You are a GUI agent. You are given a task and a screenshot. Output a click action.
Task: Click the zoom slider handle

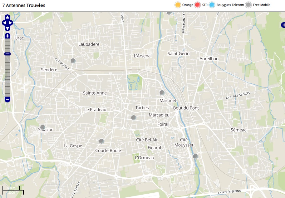tap(7, 54)
